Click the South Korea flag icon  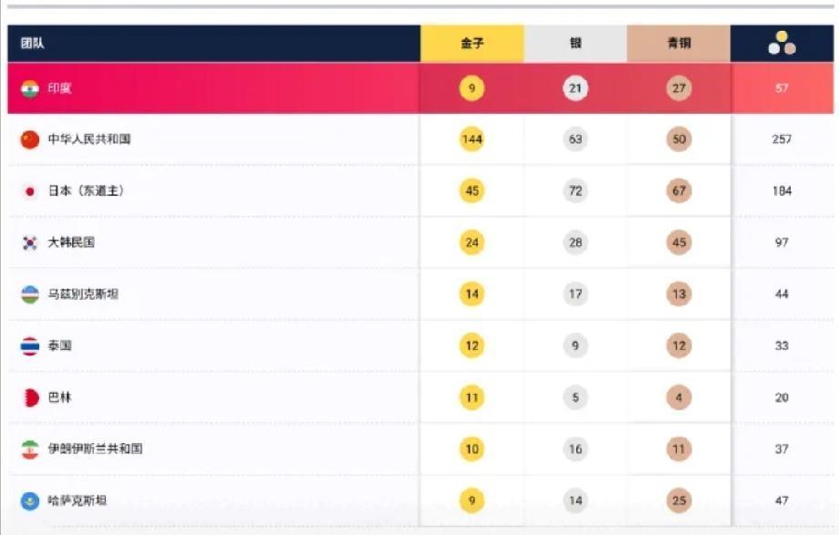click(30, 242)
